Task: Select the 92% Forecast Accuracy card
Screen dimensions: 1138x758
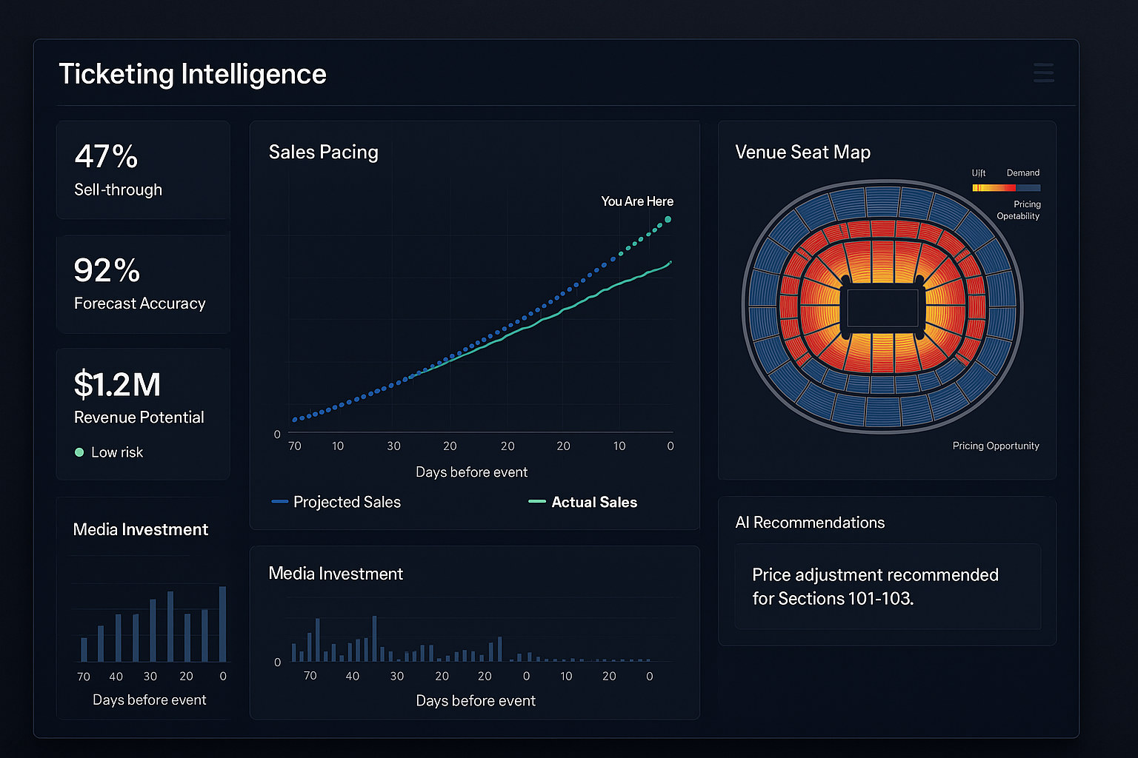Action: [143, 284]
